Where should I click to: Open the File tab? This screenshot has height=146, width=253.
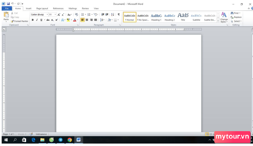point(7,8)
